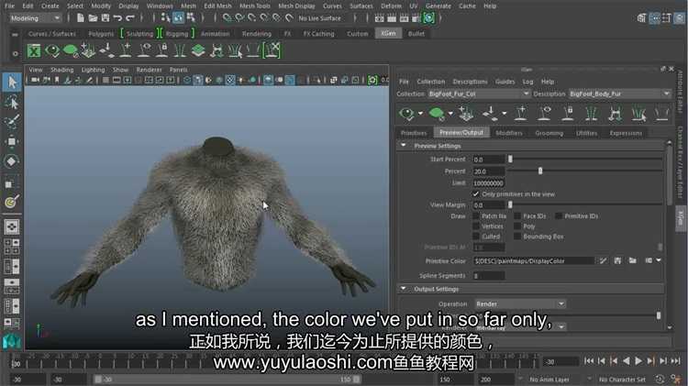Open the arrow beside XGen preview eye
Screen dimensions: 688x386
420,114
